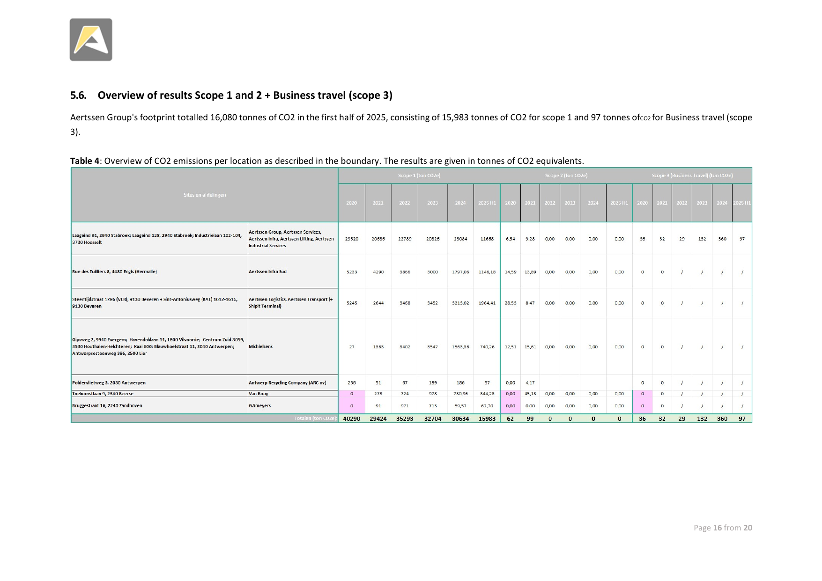This screenshot has height=581, width=822.
Task: Click the total value '29424'
Action: [378, 419]
